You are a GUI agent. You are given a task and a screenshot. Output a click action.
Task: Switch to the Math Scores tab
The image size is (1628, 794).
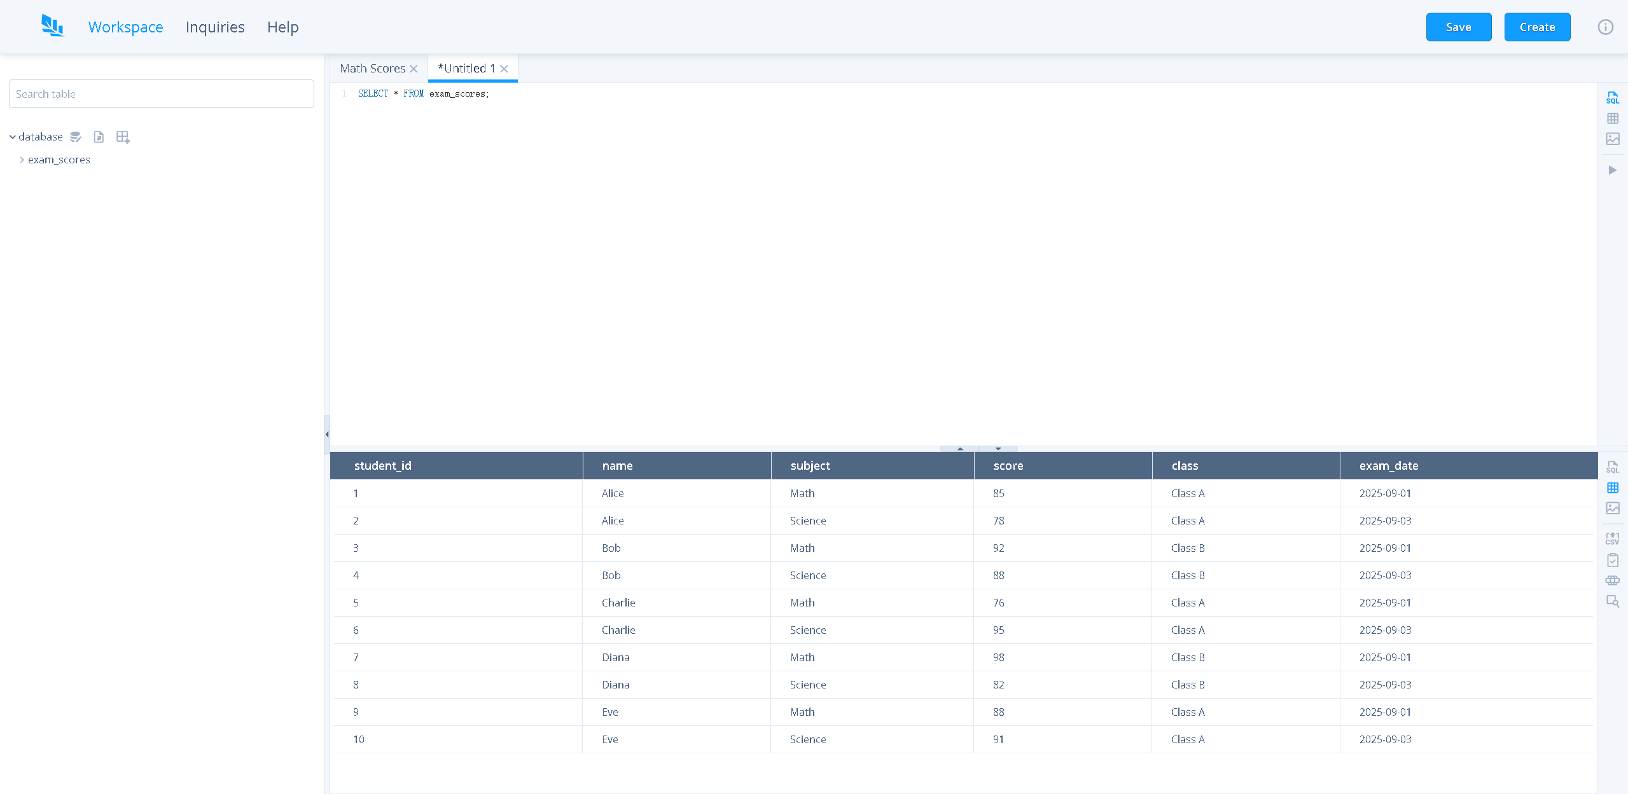[372, 69]
